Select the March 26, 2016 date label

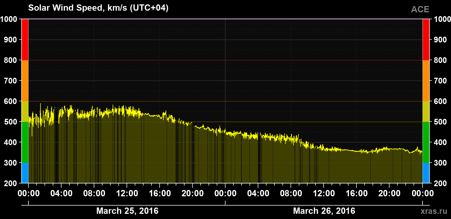pos(324,211)
